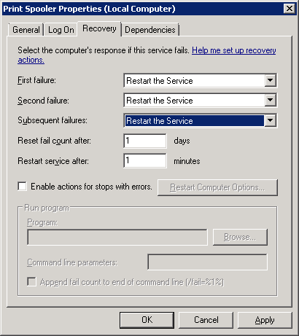The width and height of the screenshot is (299, 336).
Task: Click the Browse button for program
Action: click(240, 237)
